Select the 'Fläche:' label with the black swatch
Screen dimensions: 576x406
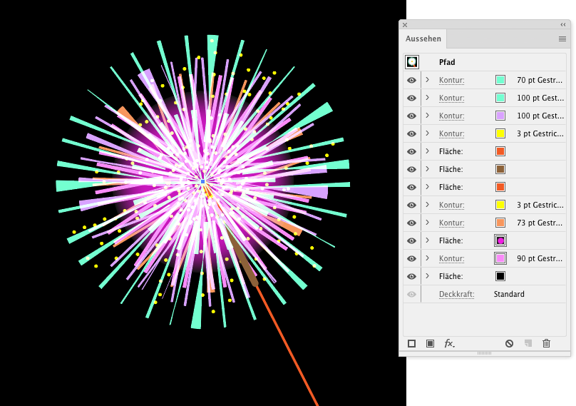451,277
